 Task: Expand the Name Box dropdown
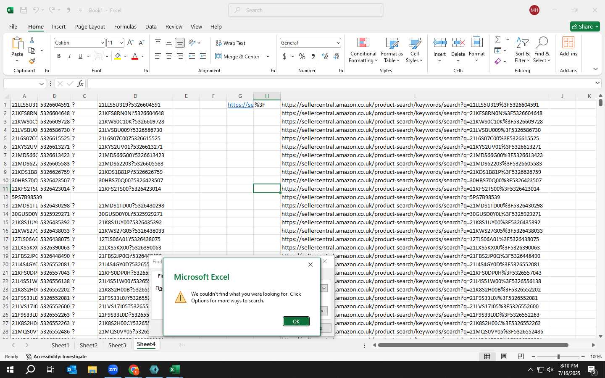41,84
